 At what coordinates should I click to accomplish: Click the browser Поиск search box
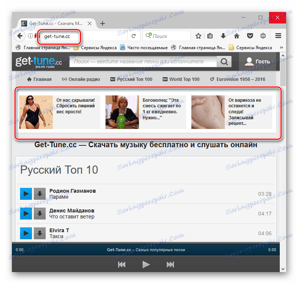coord(166,36)
